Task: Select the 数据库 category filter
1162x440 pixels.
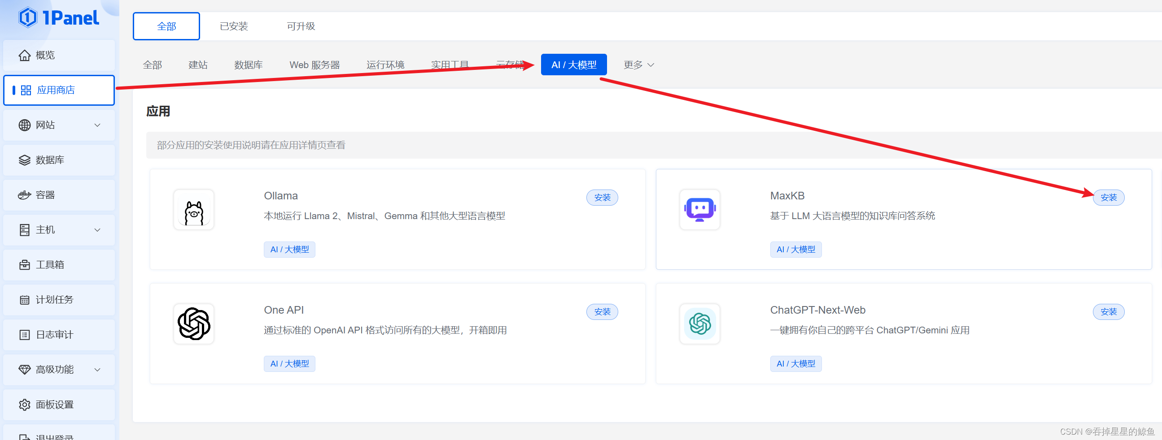Action: 249,65
